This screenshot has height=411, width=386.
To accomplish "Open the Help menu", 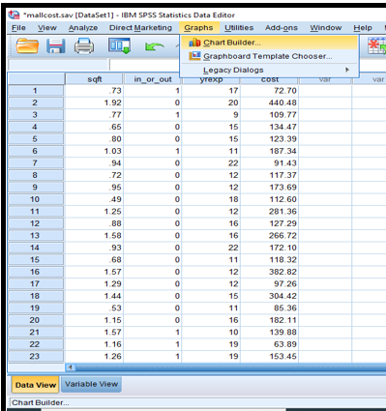I will [363, 28].
